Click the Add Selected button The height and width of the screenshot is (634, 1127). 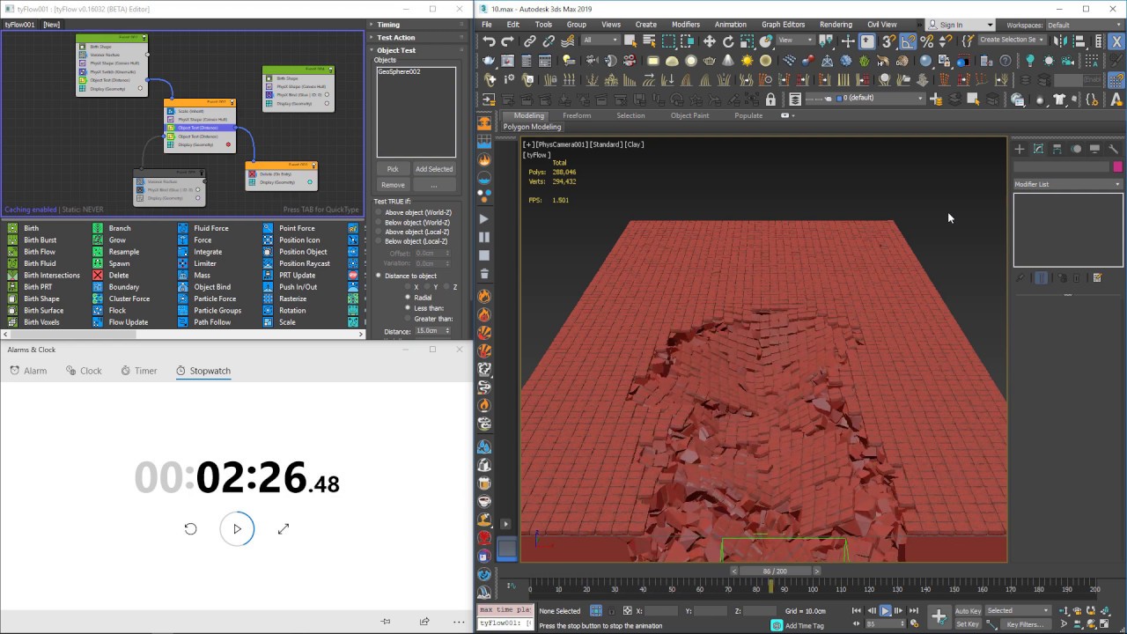point(434,169)
